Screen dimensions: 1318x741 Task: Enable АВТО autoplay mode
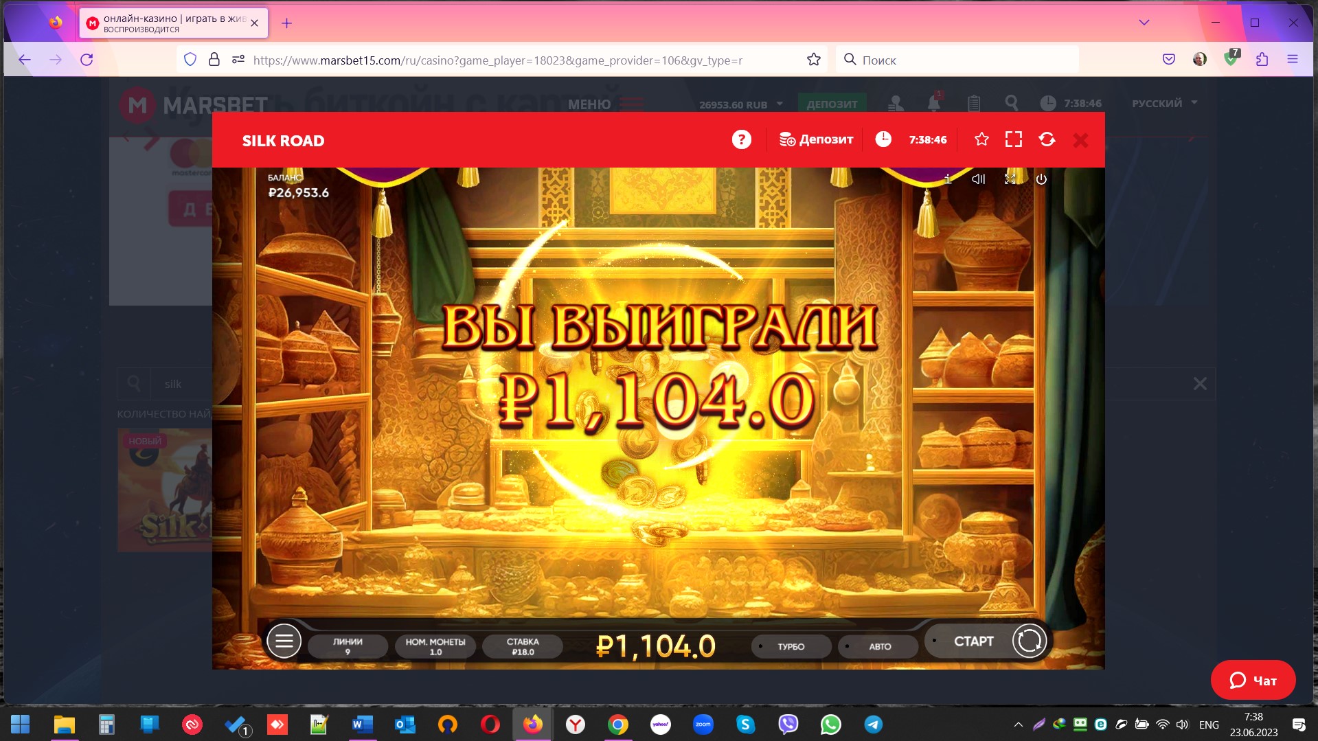click(x=879, y=646)
